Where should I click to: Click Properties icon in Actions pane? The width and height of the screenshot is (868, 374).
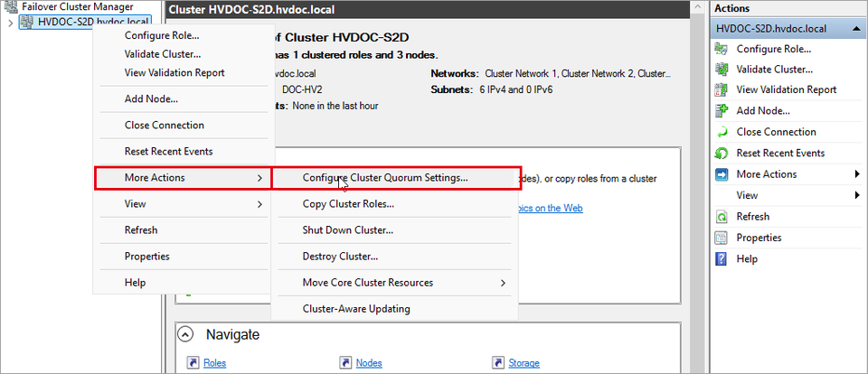[x=722, y=238]
